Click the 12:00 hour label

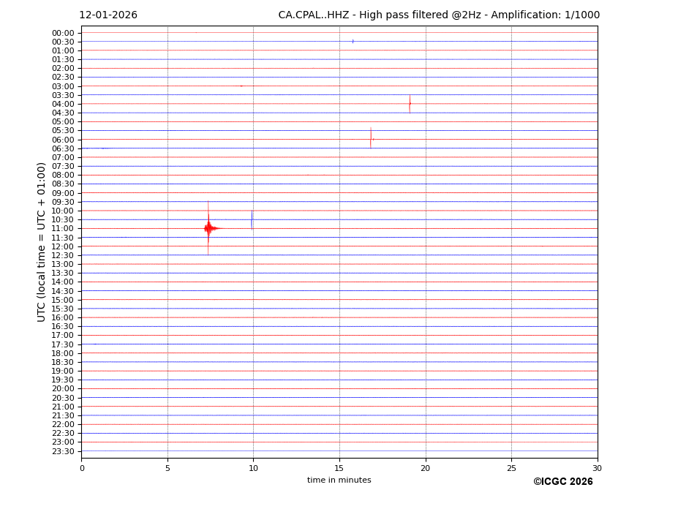(x=63, y=246)
